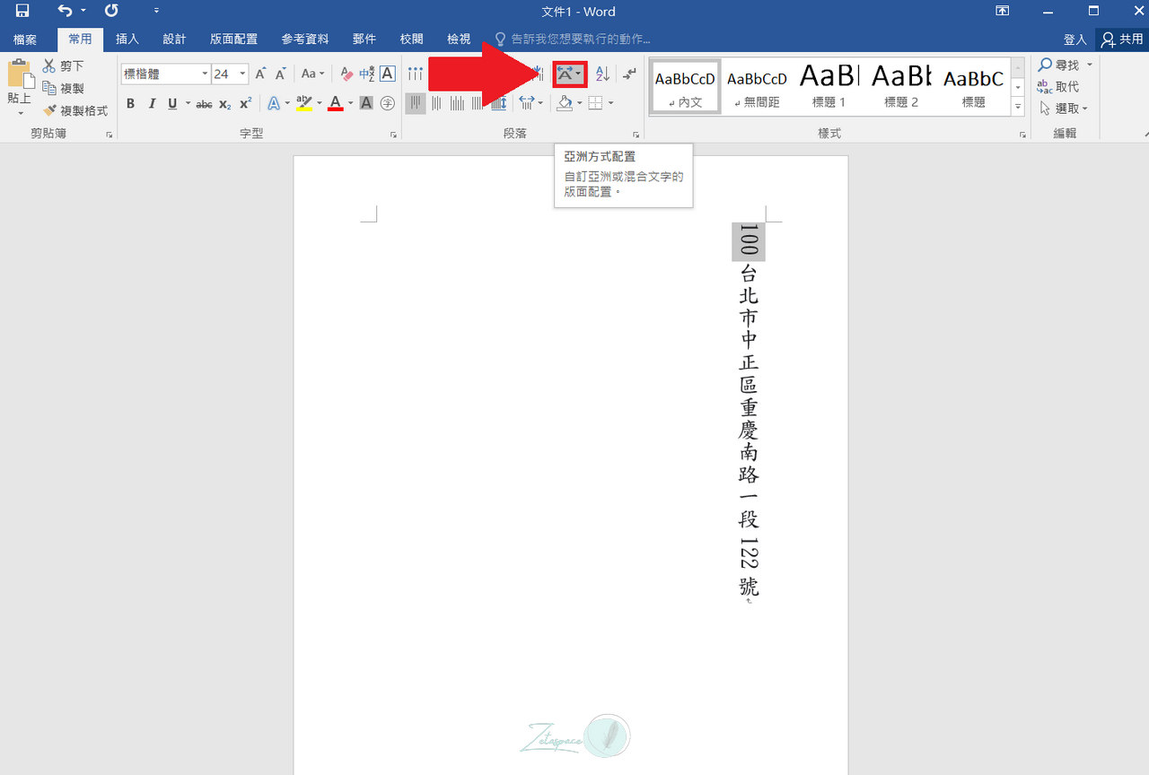
Task: Switch to the 參考資料 references tab
Action: click(305, 39)
